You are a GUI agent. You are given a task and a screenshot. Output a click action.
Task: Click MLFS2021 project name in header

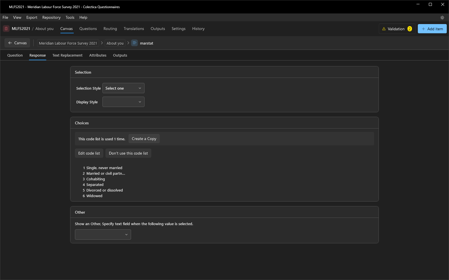21,29
